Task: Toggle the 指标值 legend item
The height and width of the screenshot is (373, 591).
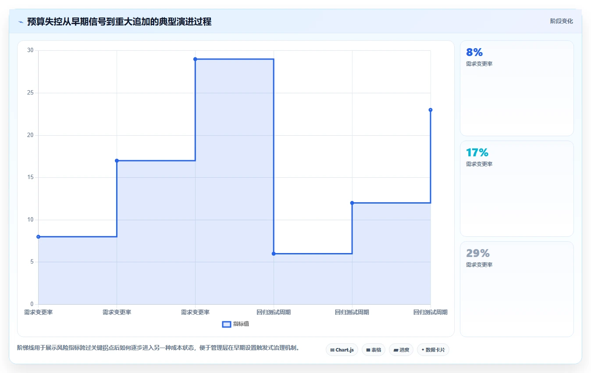Action: click(236, 324)
